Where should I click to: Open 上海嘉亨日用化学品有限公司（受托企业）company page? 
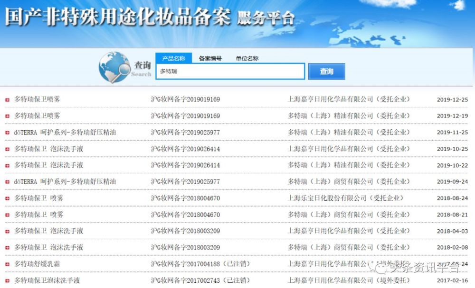tap(348, 99)
